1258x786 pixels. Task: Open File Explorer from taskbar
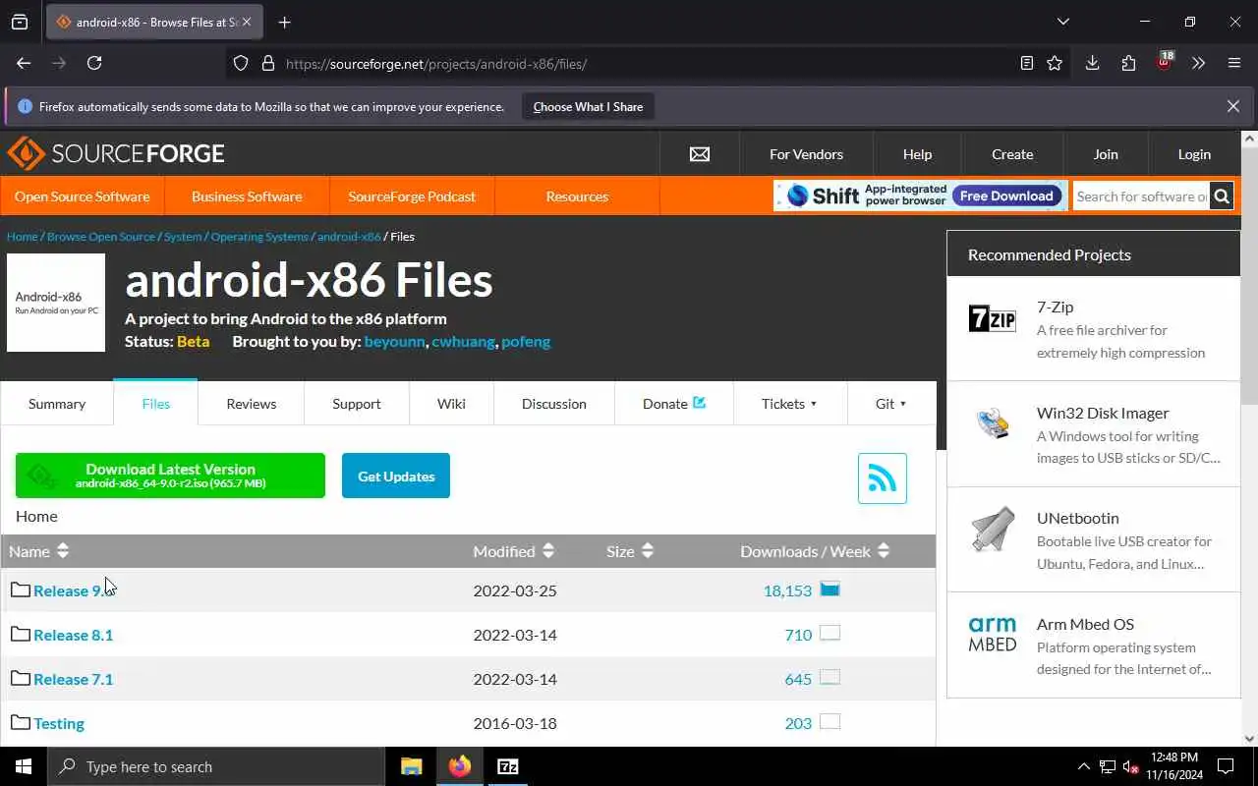coord(411,766)
